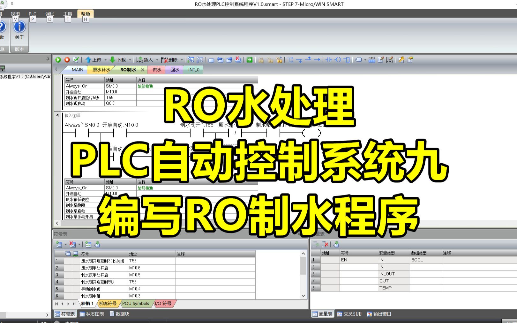The image size is (517, 323).
Task: Click the previous bookmark icon
Action: pyautogui.click(x=220, y=60)
